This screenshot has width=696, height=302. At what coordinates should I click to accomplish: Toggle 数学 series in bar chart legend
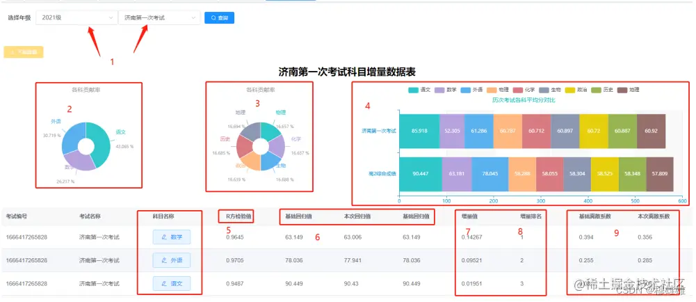(446, 90)
